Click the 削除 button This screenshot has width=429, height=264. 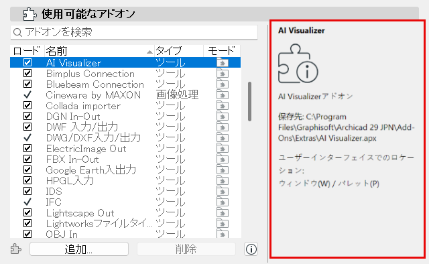(186, 249)
